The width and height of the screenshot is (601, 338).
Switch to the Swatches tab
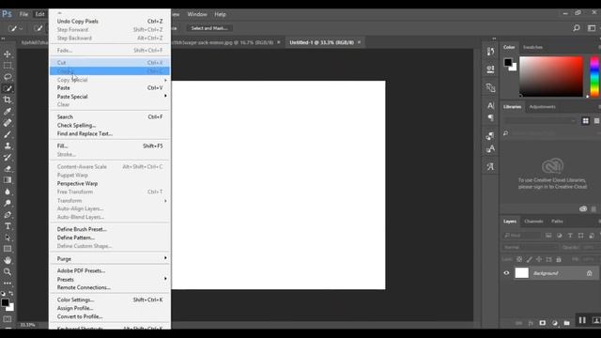532,47
